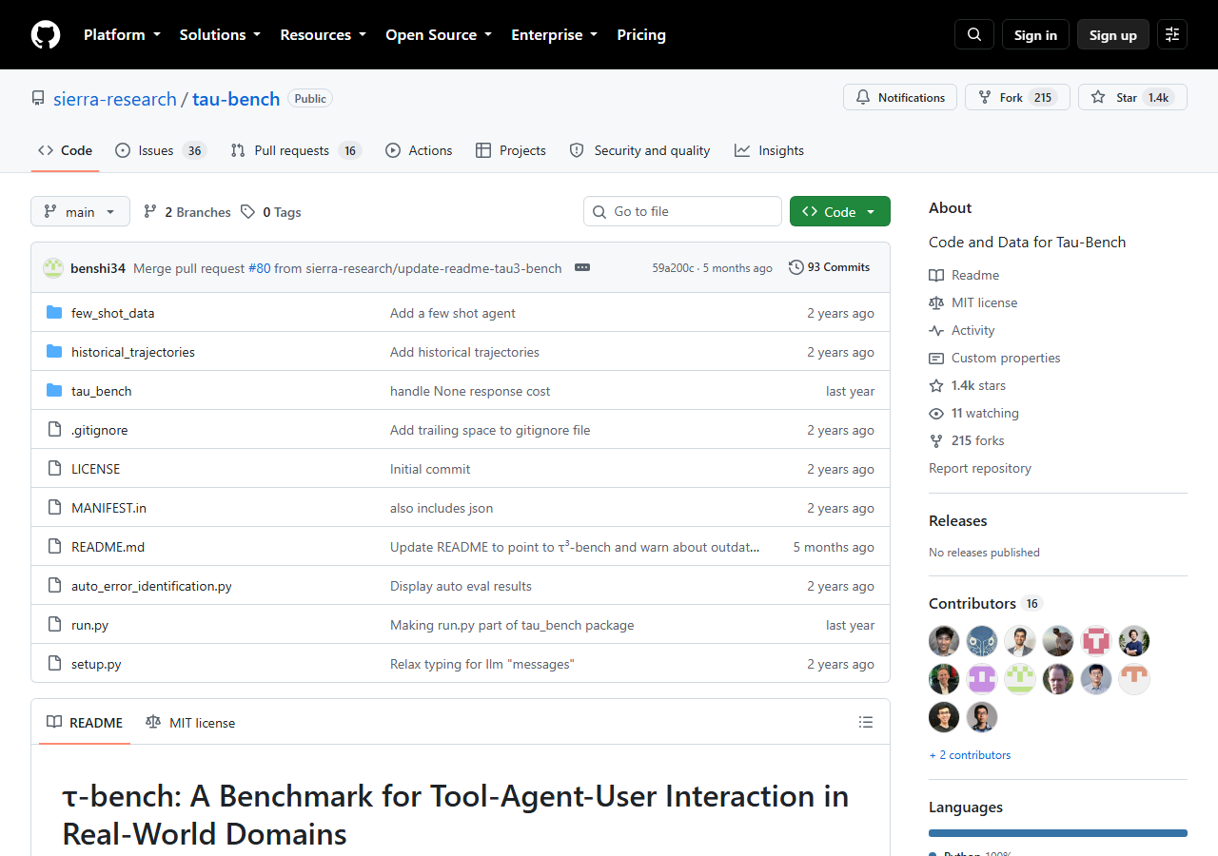The width and height of the screenshot is (1218, 856).
Task: Select the Code repository tab
Action: click(x=65, y=150)
